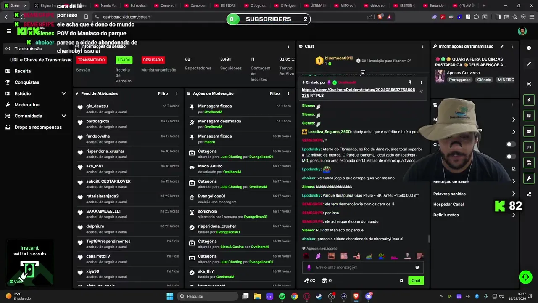The image size is (538, 303).
Task: Click Pesquisar taskbar search box
Action: pyautogui.click(x=207, y=296)
